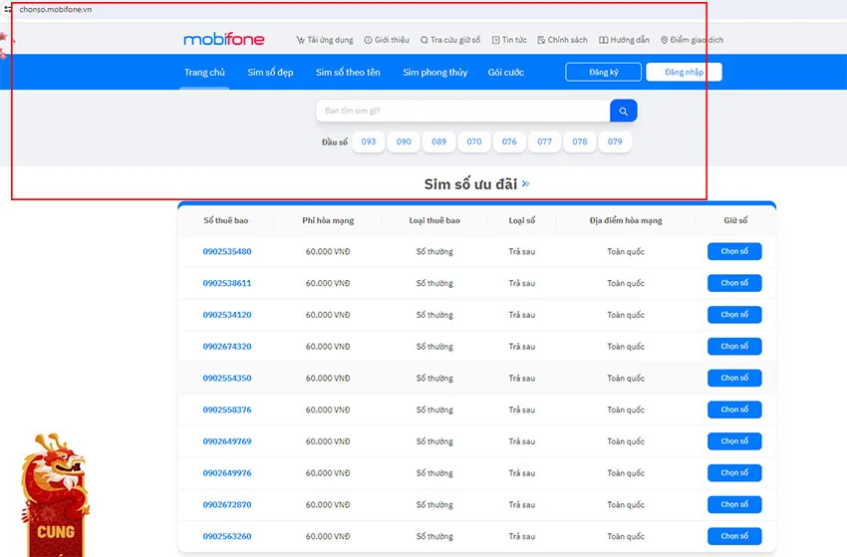Screen dimensions: 847x557
Task: Open number 0902563260
Action: point(227,536)
